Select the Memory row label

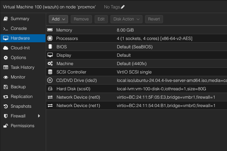[64, 30]
